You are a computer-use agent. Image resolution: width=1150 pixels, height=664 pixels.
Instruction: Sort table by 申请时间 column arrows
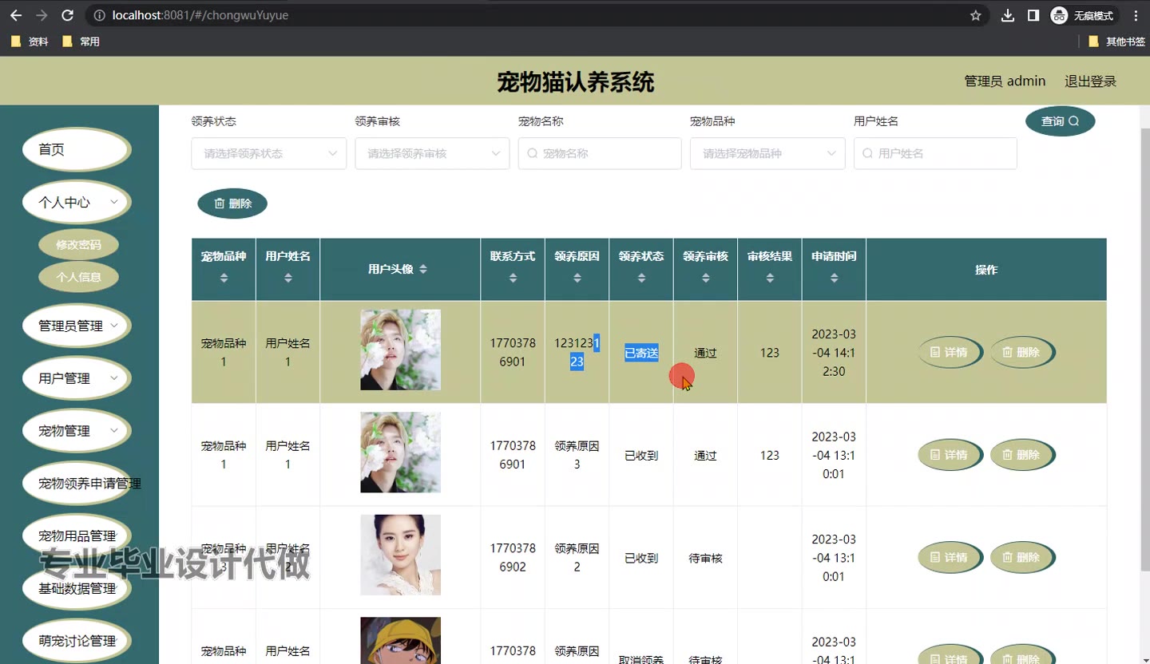tap(835, 278)
